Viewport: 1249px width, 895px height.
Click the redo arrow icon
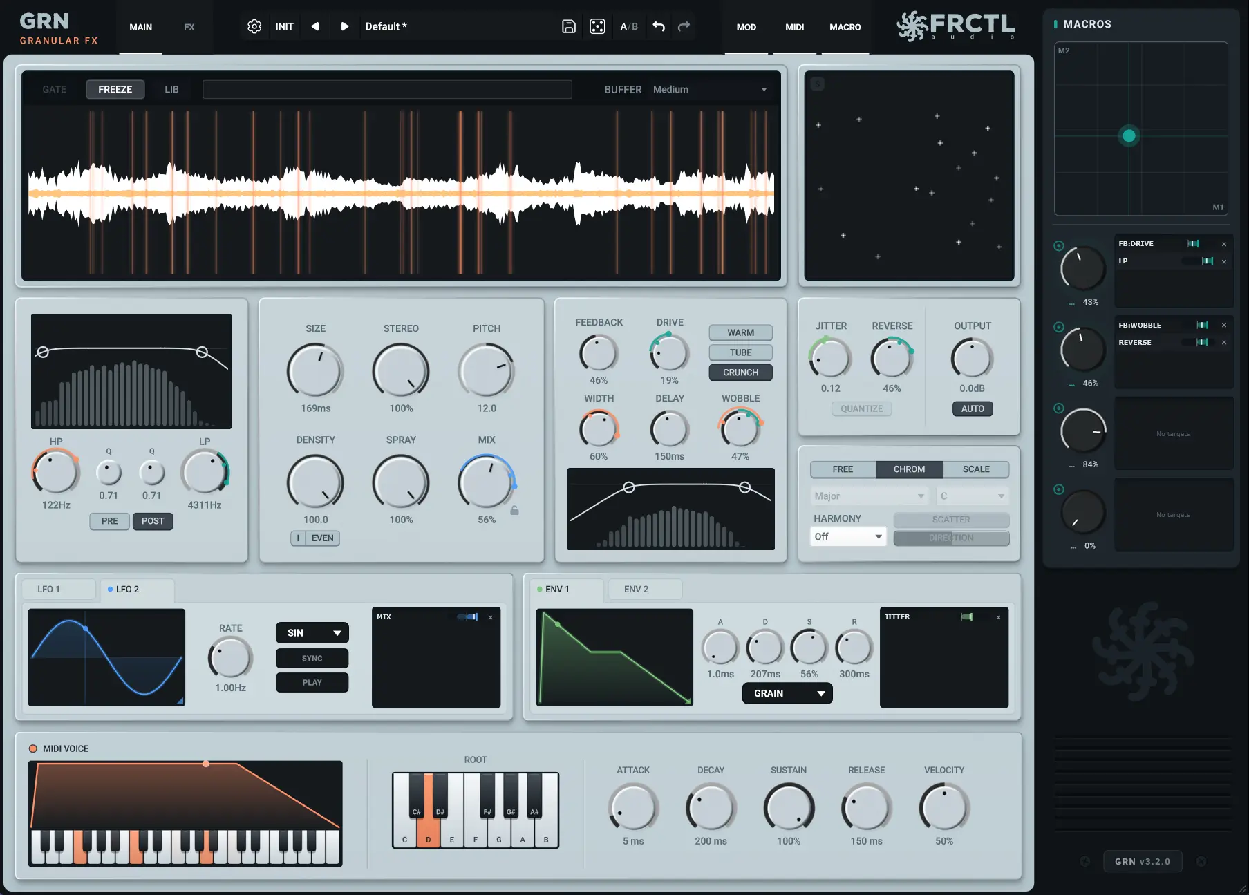pos(684,26)
